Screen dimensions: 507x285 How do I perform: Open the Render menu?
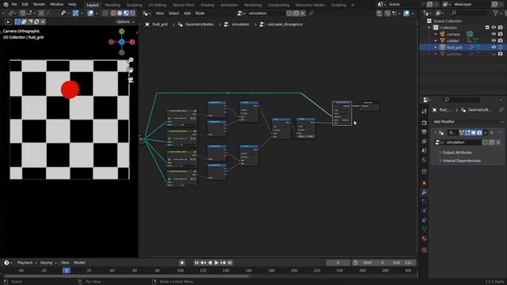pos(39,5)
